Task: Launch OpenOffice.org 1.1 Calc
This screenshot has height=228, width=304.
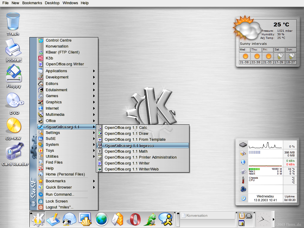Action: [142, 128]
